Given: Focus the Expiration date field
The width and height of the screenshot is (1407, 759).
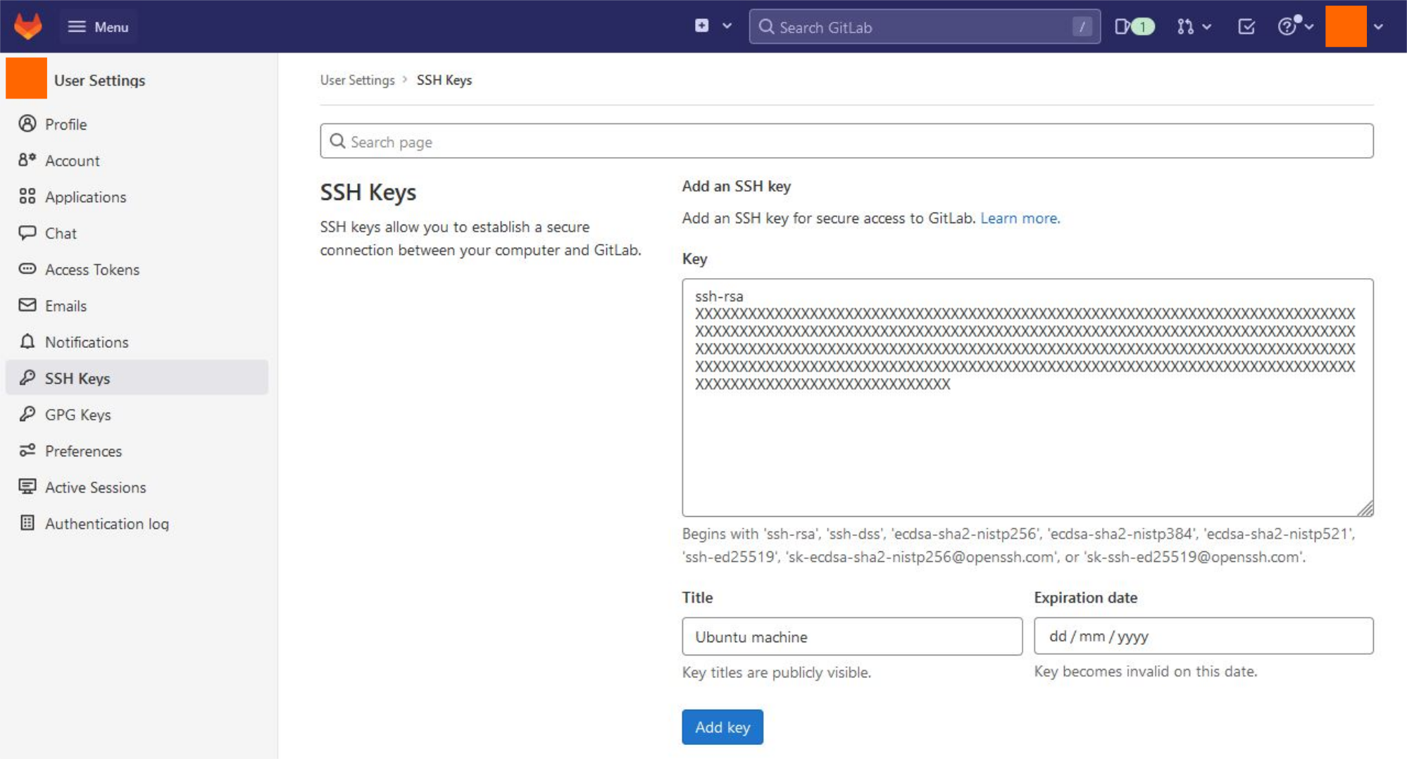Looking at the screenshot, I should [x=1203, y=636].
